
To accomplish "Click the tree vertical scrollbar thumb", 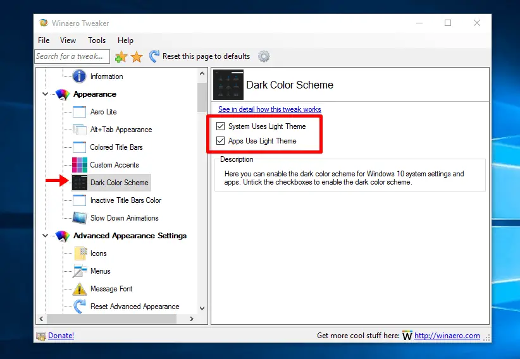I will point(202,97).
